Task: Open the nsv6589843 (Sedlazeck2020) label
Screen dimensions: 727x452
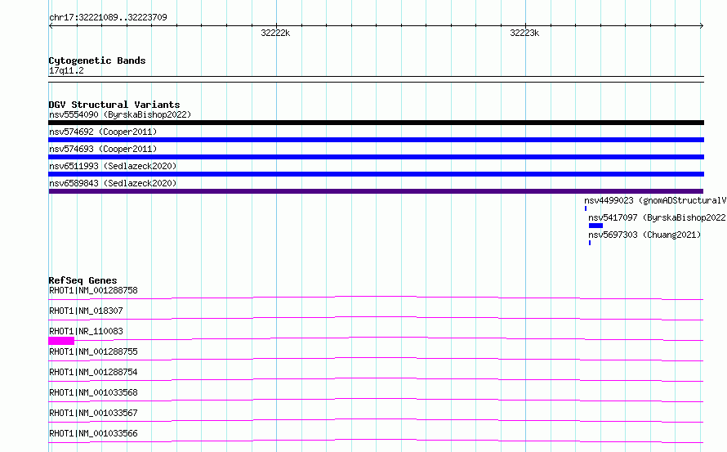Action: pos(113,183)
